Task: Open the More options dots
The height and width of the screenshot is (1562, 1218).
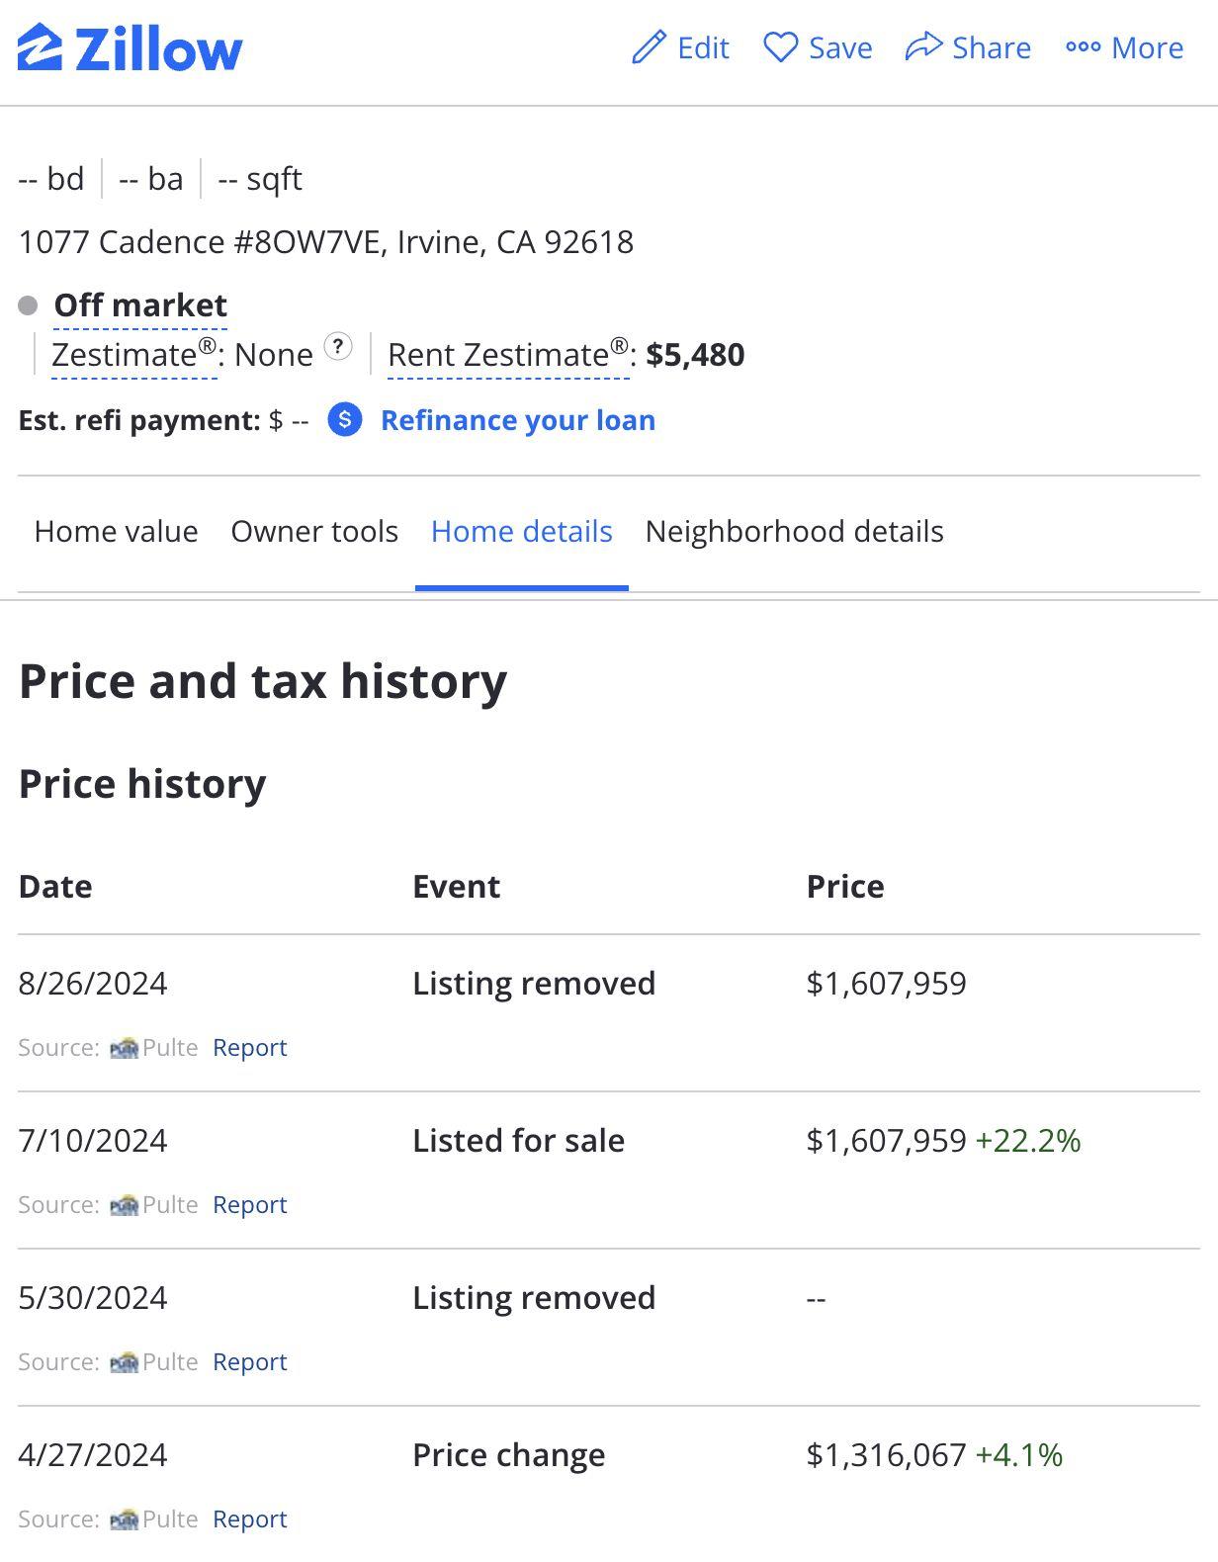Action: point(1083,47)
